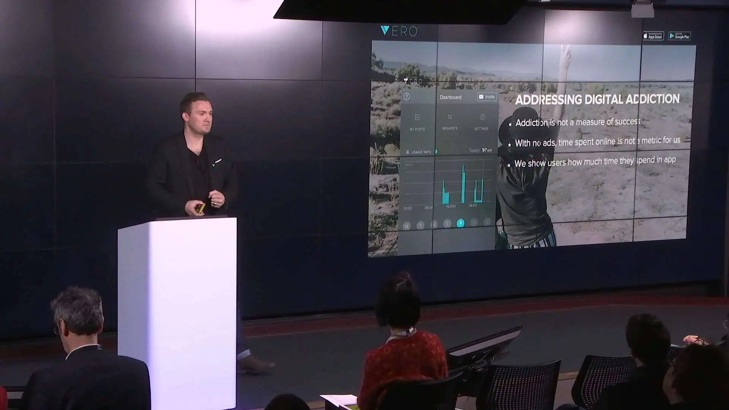Select the highlighted Friday day circle

click(x=461, y=223)
